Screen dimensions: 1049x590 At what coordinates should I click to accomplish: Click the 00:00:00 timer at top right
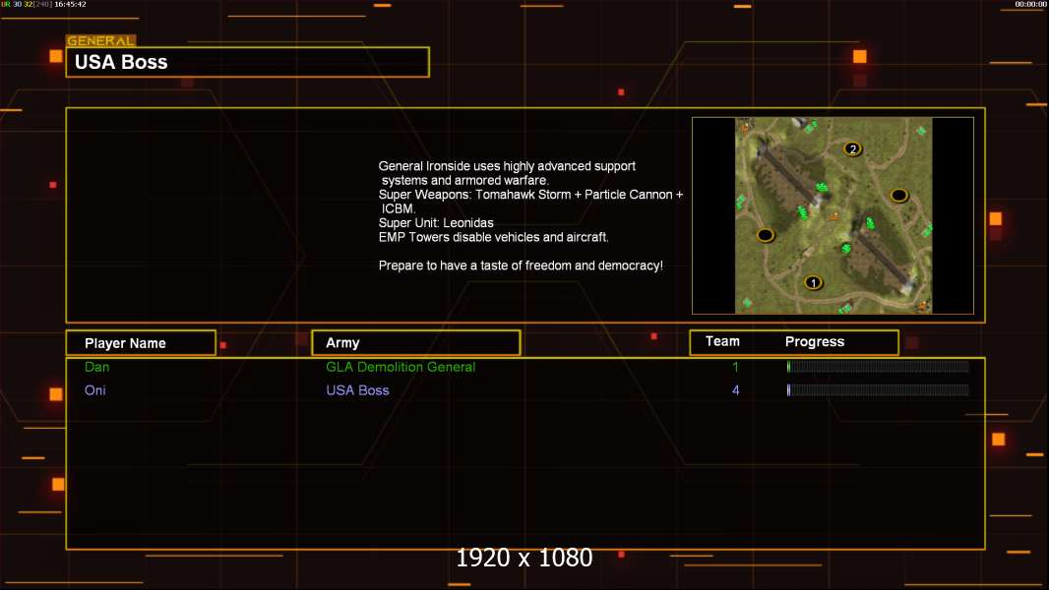pyautogui.click(x=1030, y=4)
